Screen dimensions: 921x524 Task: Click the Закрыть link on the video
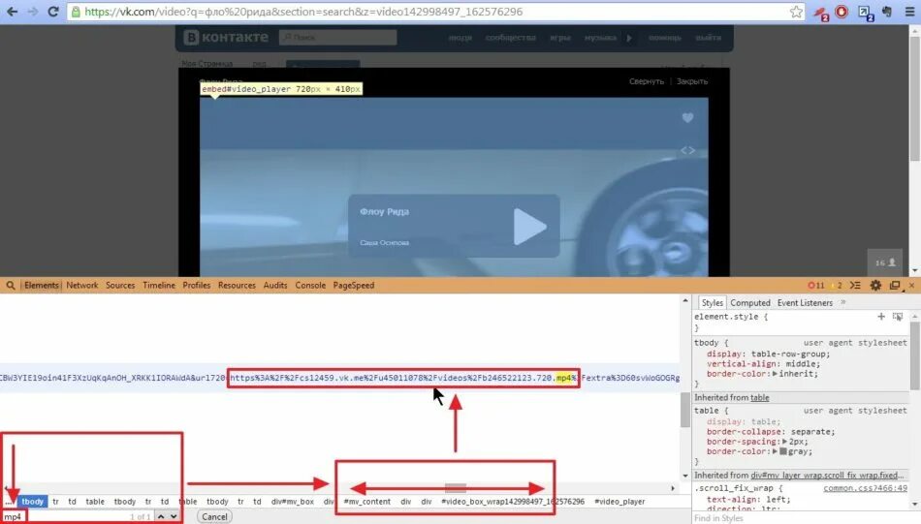pyautogui.click(x=692, y=81)
